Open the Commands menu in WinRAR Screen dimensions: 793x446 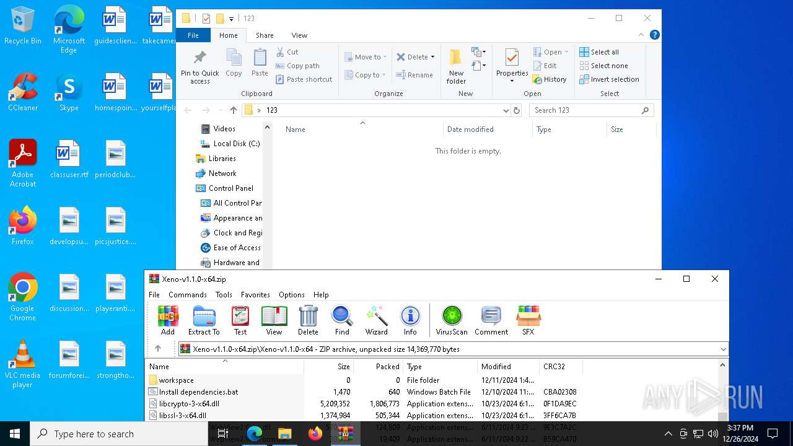[x=188, y=295]
